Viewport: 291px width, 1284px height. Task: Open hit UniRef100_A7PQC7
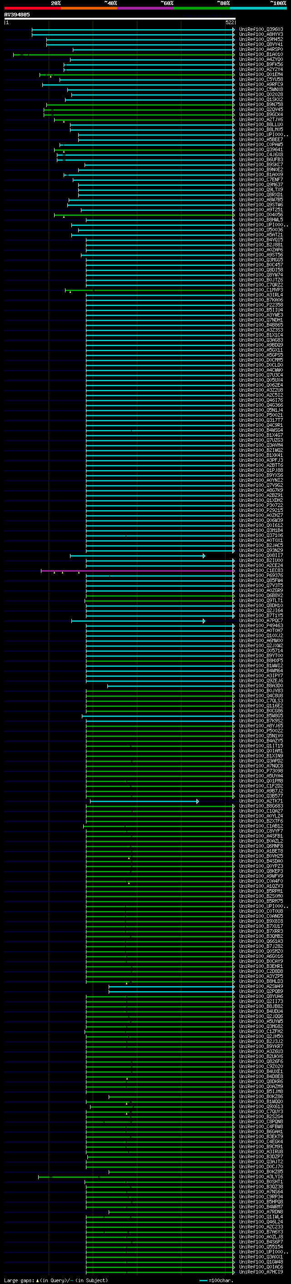point(261,620)
